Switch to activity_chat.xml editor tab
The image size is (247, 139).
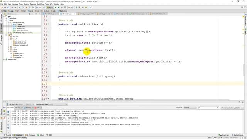point(104,14)
